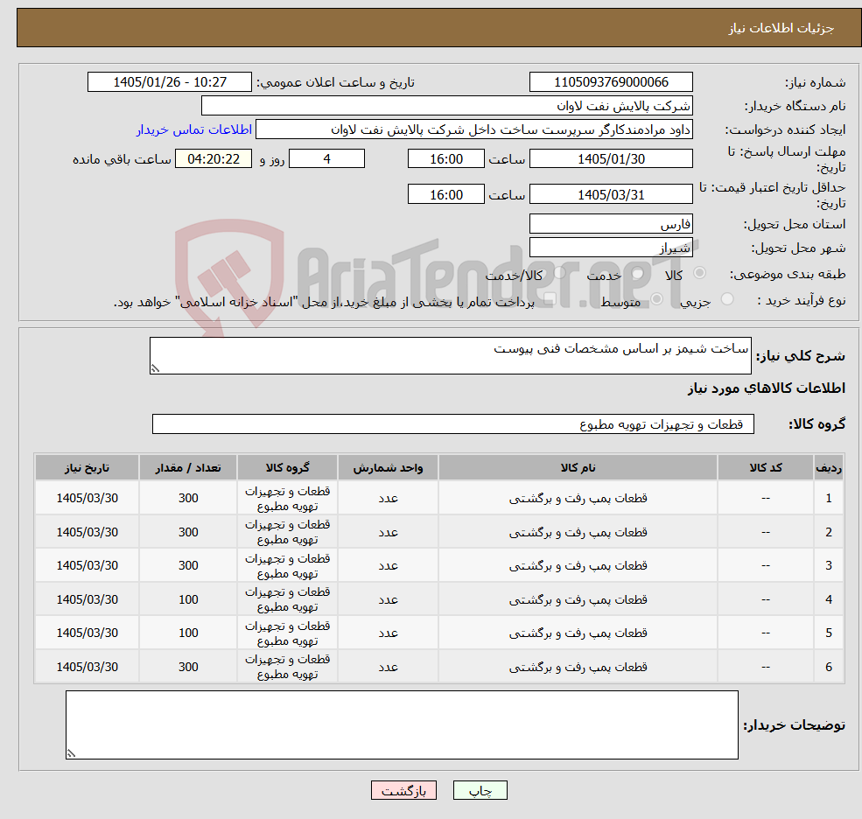862x819 pixels.
Task: Click the general description text area
Action: [x=450, y=355]
